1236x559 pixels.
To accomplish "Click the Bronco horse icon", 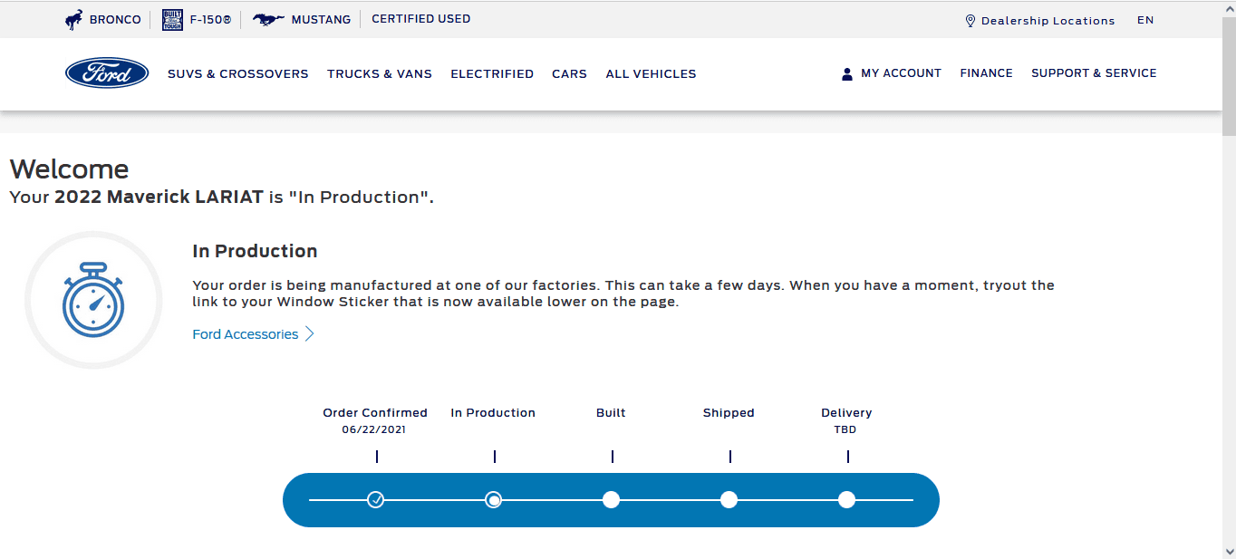I will [73, 19].
